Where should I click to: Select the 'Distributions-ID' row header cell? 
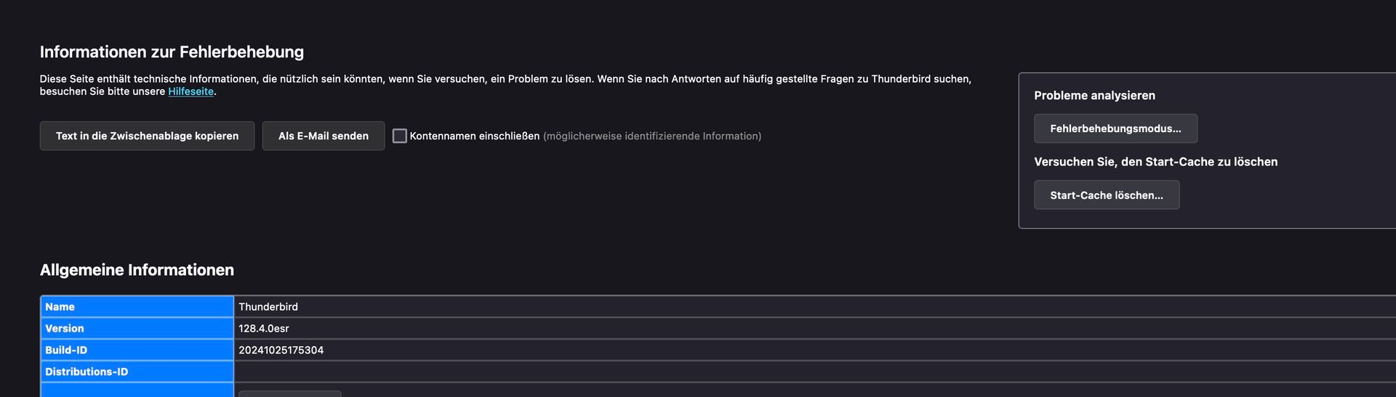[x=137, y=372]
